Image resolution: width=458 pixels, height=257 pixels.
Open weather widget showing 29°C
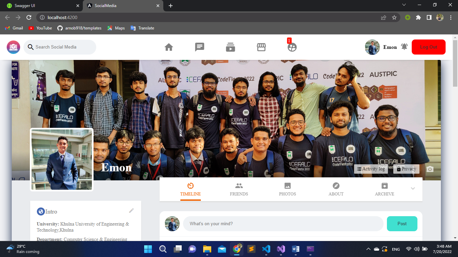pyautogui.click(x=23, y=249)
